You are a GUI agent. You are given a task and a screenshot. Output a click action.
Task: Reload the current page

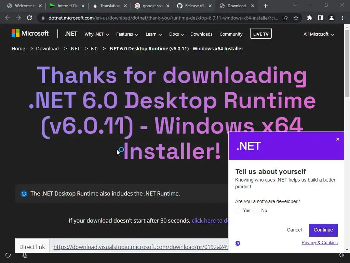point(29,18)
